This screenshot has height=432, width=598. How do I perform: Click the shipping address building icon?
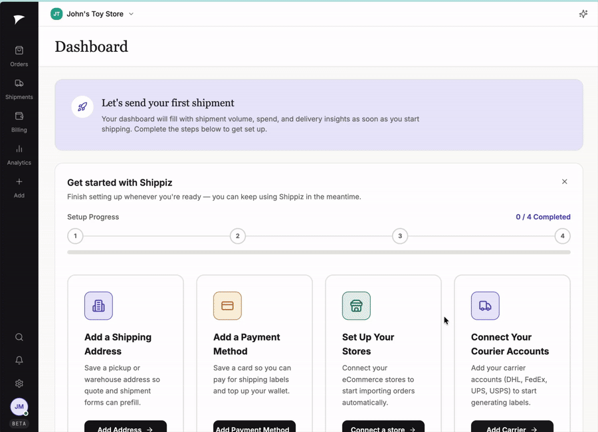click(98, 306)
